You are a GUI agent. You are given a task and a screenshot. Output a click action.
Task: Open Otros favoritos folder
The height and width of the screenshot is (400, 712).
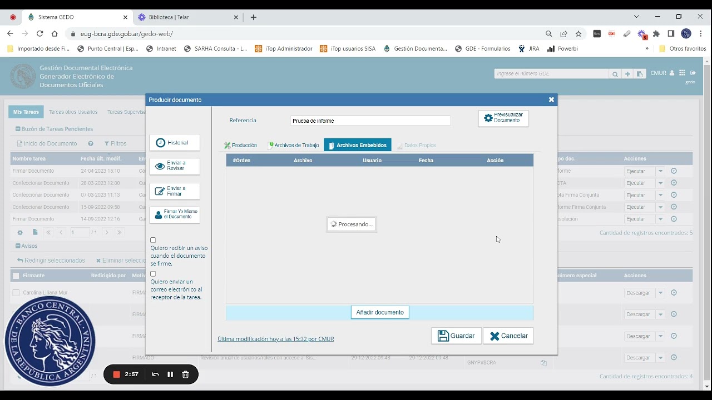tap(683, 48)
